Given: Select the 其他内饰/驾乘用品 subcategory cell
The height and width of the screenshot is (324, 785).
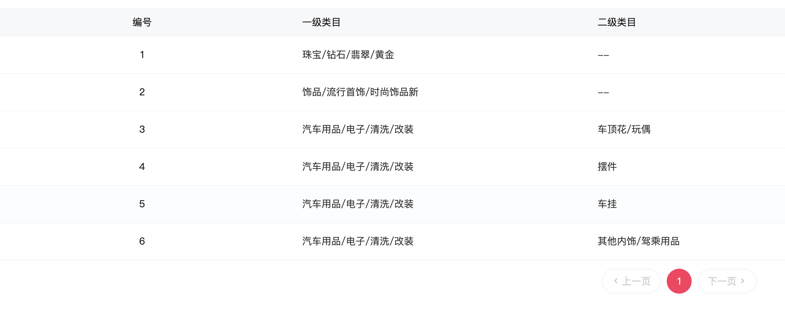Looking at the screenshot, I should click(639, 241).
